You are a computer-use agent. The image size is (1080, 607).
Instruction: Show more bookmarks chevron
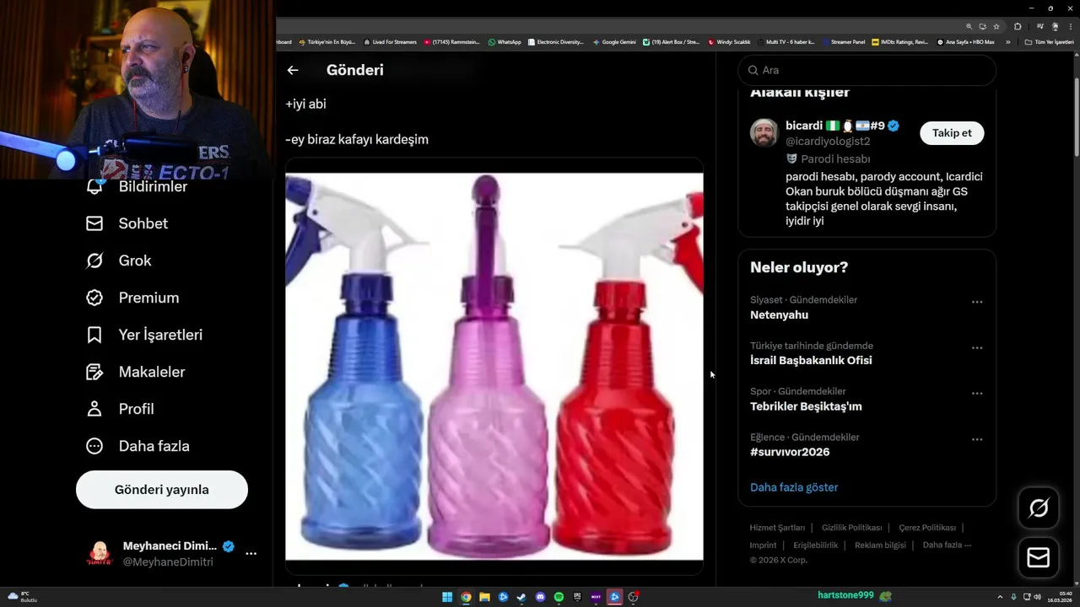(x=1007, y=42)
